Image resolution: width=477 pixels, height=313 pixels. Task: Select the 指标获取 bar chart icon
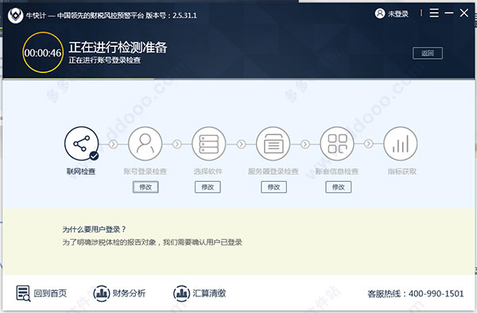point(401,144)
